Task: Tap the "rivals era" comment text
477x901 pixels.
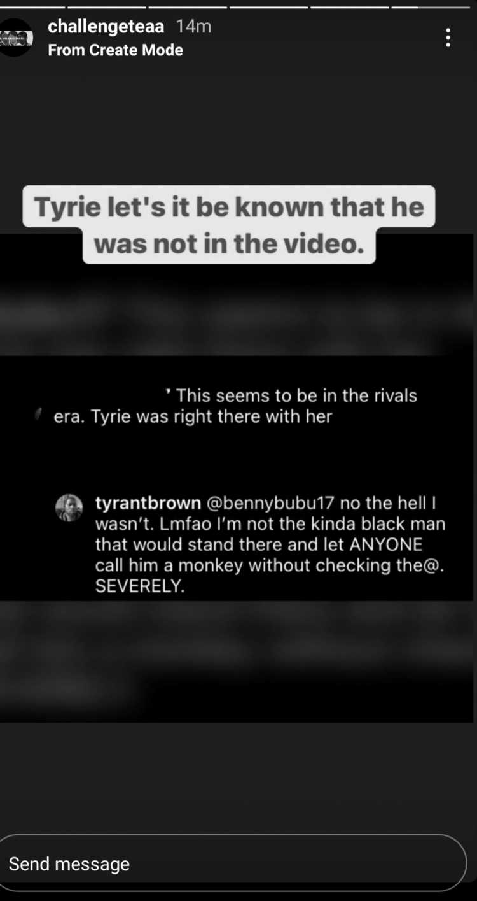Action: (235, 406)
